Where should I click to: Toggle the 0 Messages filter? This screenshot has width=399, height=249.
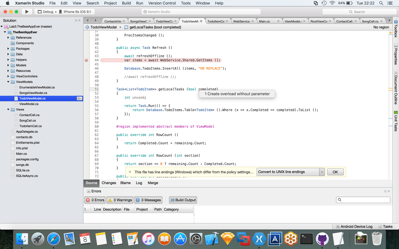tap(148, 200)
